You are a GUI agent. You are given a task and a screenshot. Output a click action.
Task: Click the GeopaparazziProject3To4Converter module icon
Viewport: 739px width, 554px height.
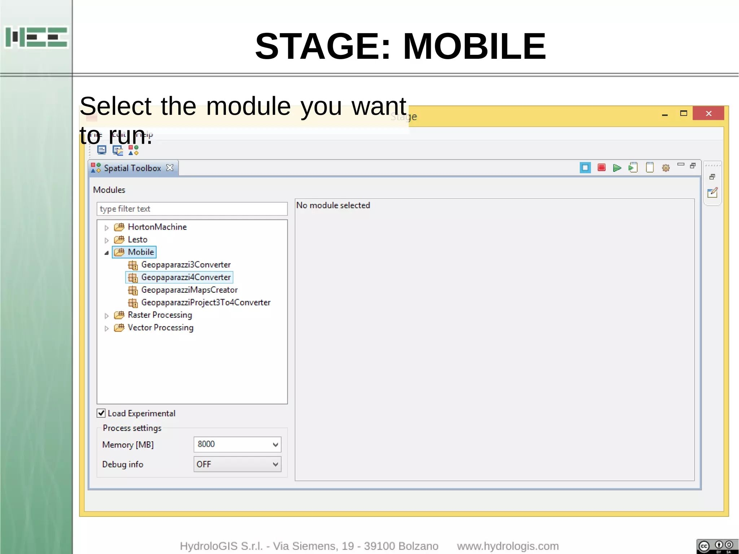point(133,303)
